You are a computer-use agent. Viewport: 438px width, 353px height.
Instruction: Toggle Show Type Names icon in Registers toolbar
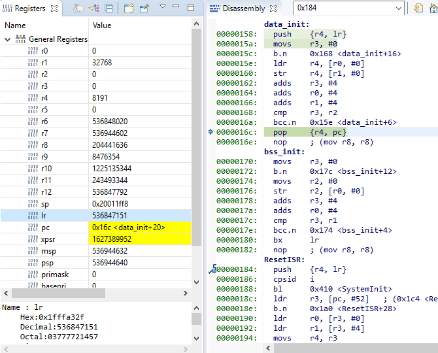78,8
